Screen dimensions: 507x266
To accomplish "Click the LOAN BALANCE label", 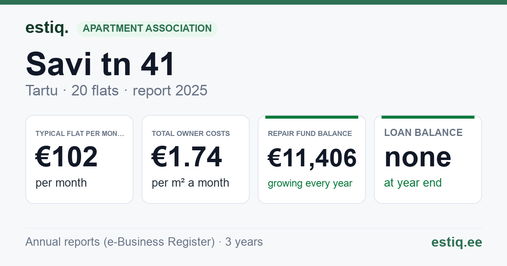I will pos(423,133).
